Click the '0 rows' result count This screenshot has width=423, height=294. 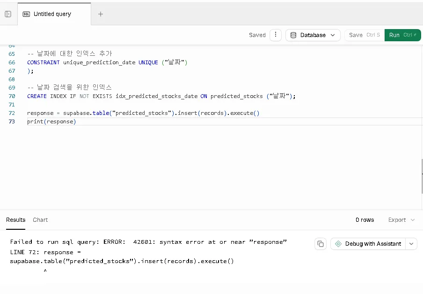click(365, 220)
